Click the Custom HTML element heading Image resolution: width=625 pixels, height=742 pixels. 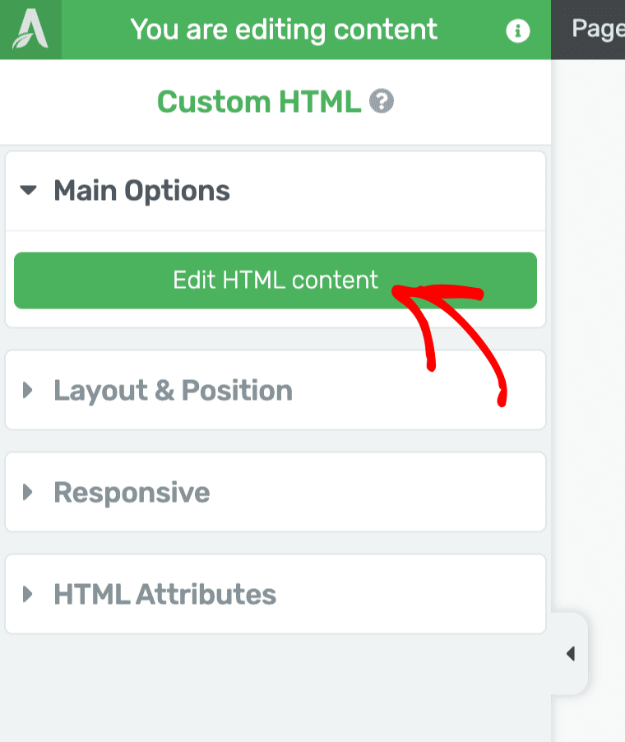point(259,102)
